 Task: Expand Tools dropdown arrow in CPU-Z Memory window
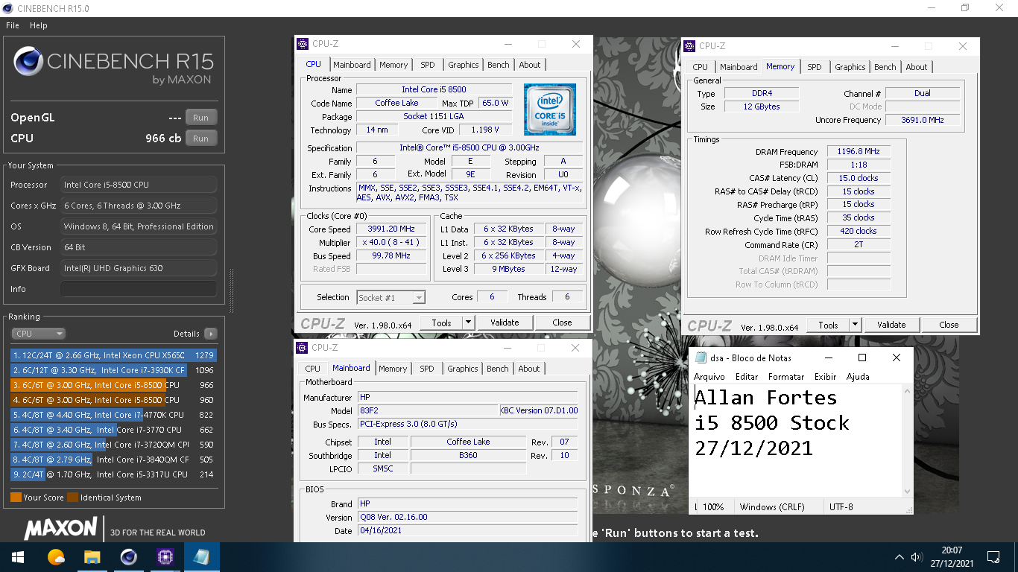tap(856, 325)
